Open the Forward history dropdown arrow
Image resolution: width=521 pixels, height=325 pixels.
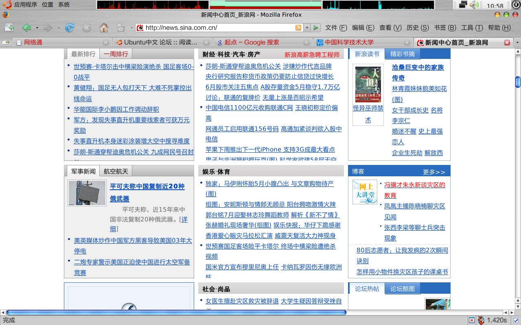[59, 28]
